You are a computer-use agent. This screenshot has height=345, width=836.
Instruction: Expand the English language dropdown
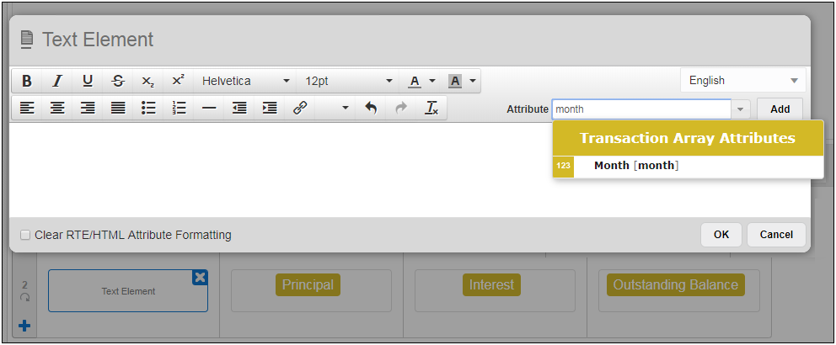[742, 81]
